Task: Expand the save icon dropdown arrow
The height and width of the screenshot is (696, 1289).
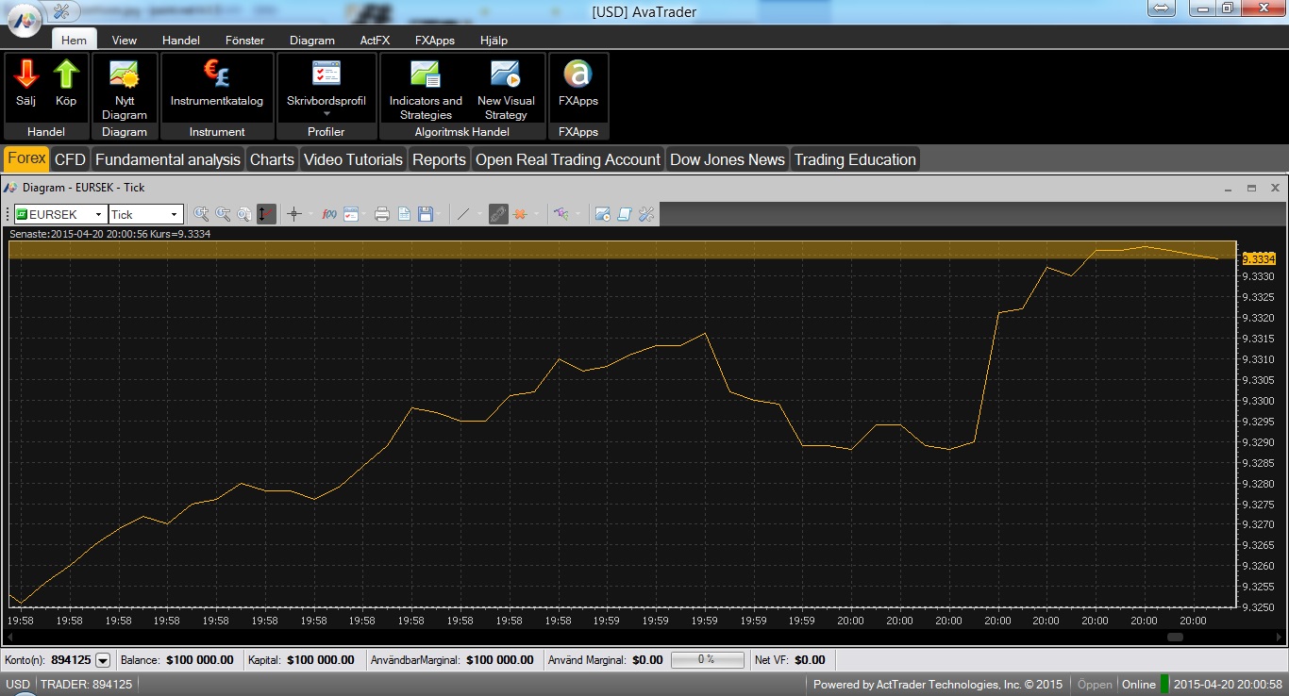Action: (440, 214)
